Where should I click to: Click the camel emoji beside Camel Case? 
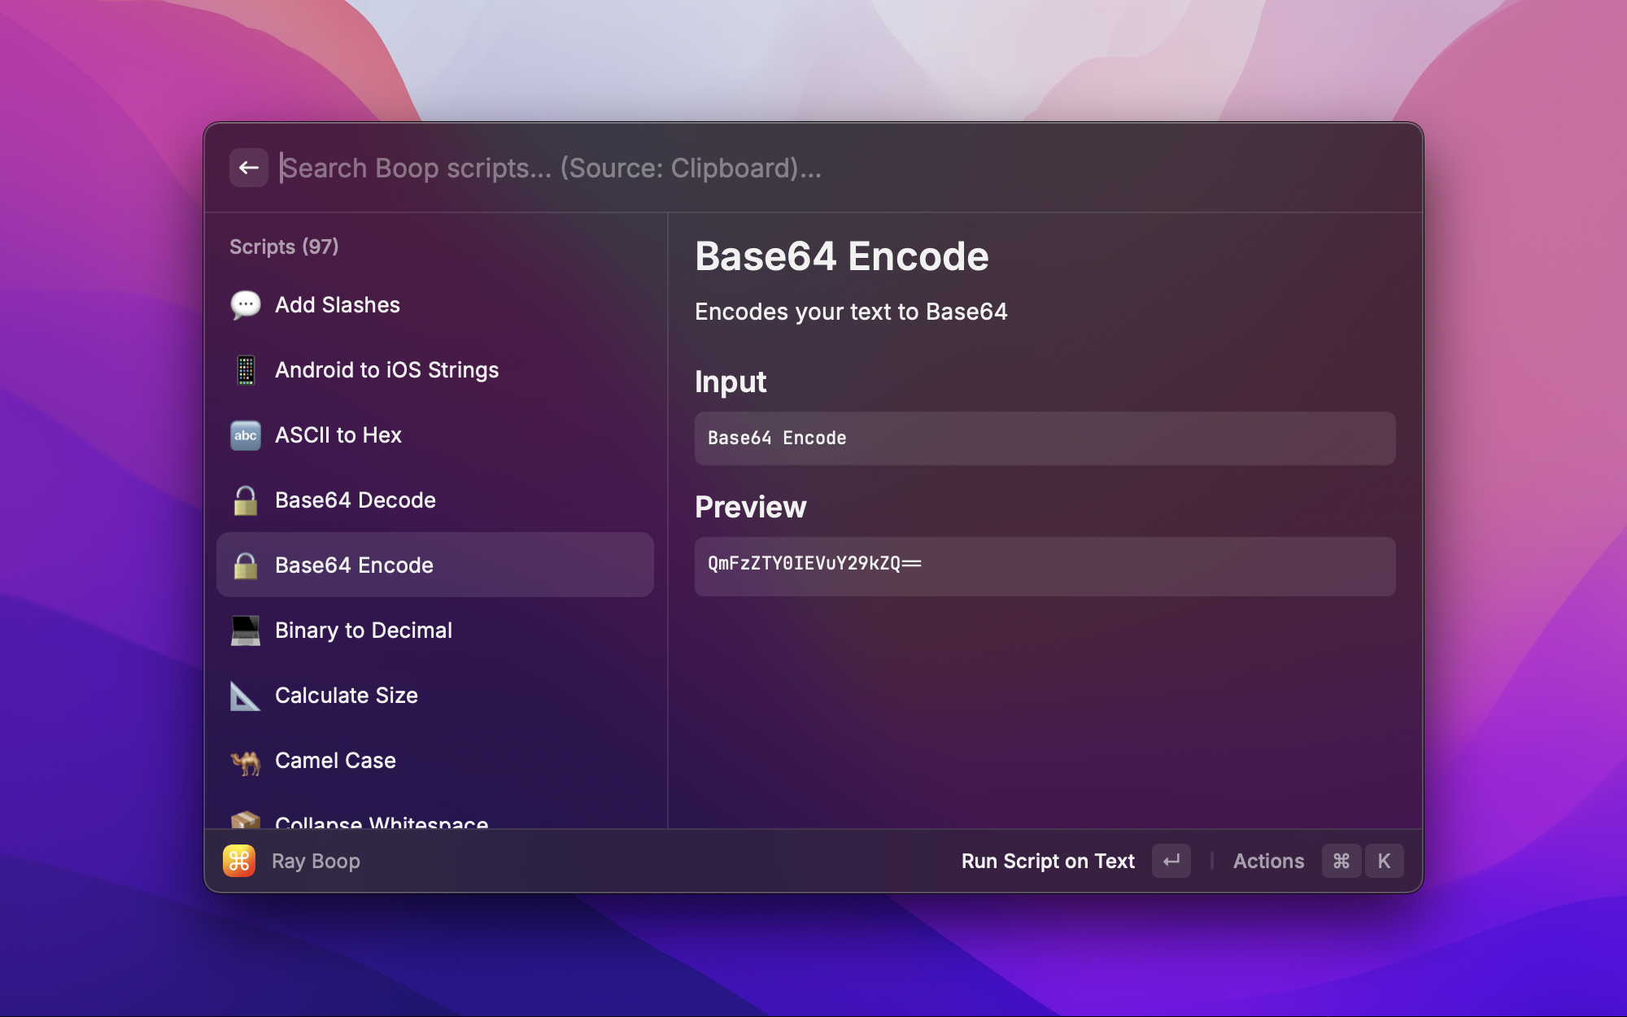point(245,760)
